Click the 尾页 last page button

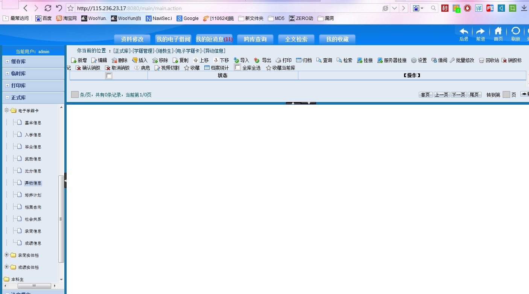[474, 94]
